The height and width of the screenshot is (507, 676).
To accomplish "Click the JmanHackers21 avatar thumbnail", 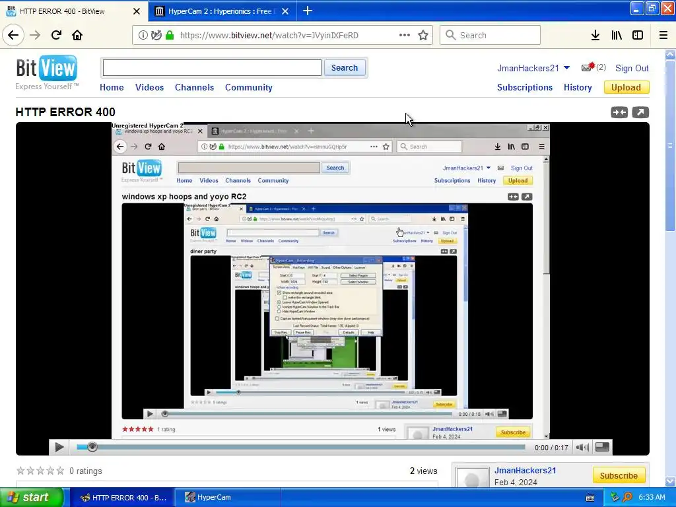I will (472, 477).
